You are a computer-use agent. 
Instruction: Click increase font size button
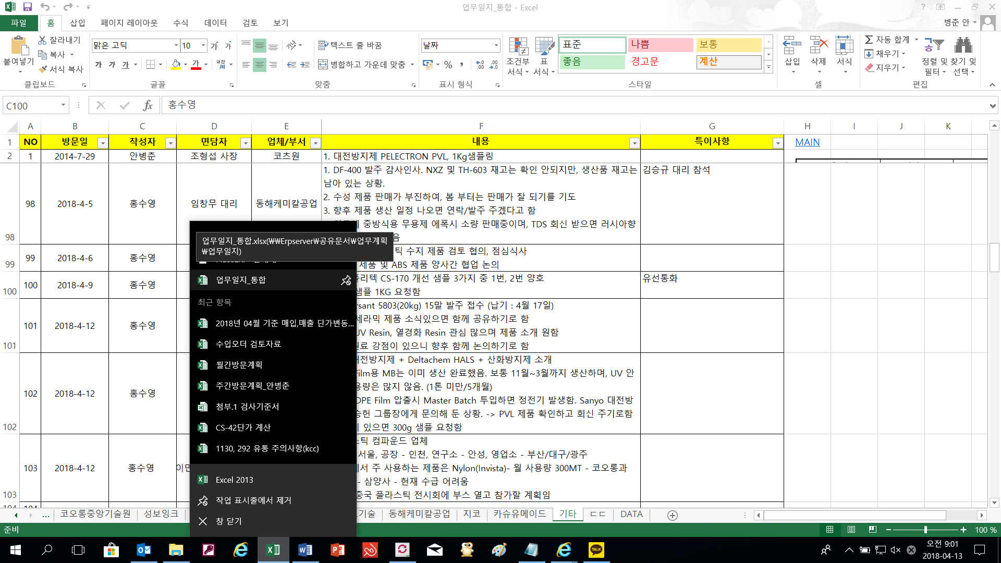pos(214,46)
